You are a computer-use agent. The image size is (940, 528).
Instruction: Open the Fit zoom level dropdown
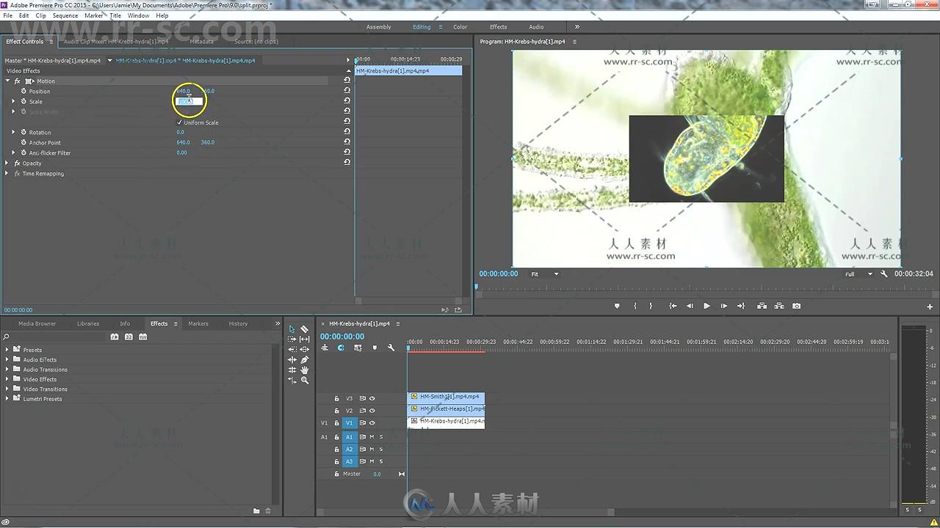tap(544, 274)
